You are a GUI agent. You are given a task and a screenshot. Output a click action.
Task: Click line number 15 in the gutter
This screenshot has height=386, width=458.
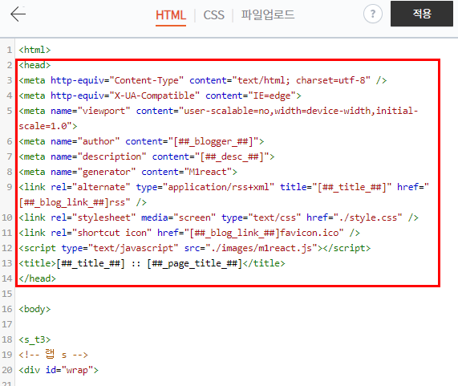7,294
